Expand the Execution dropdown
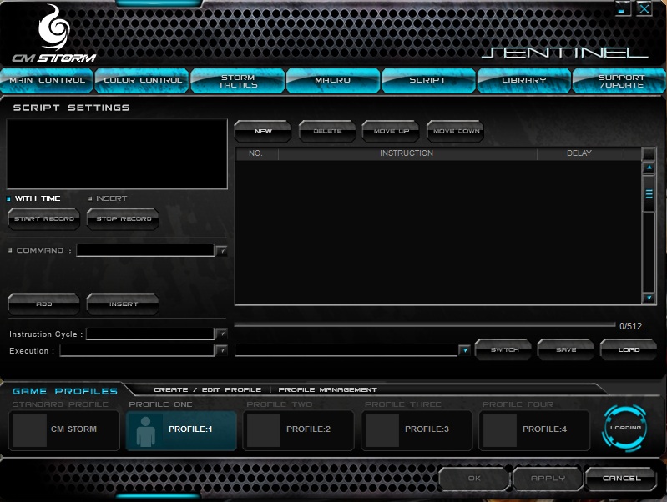The width and height of the screenshot is (667, 502). point(221,350)
